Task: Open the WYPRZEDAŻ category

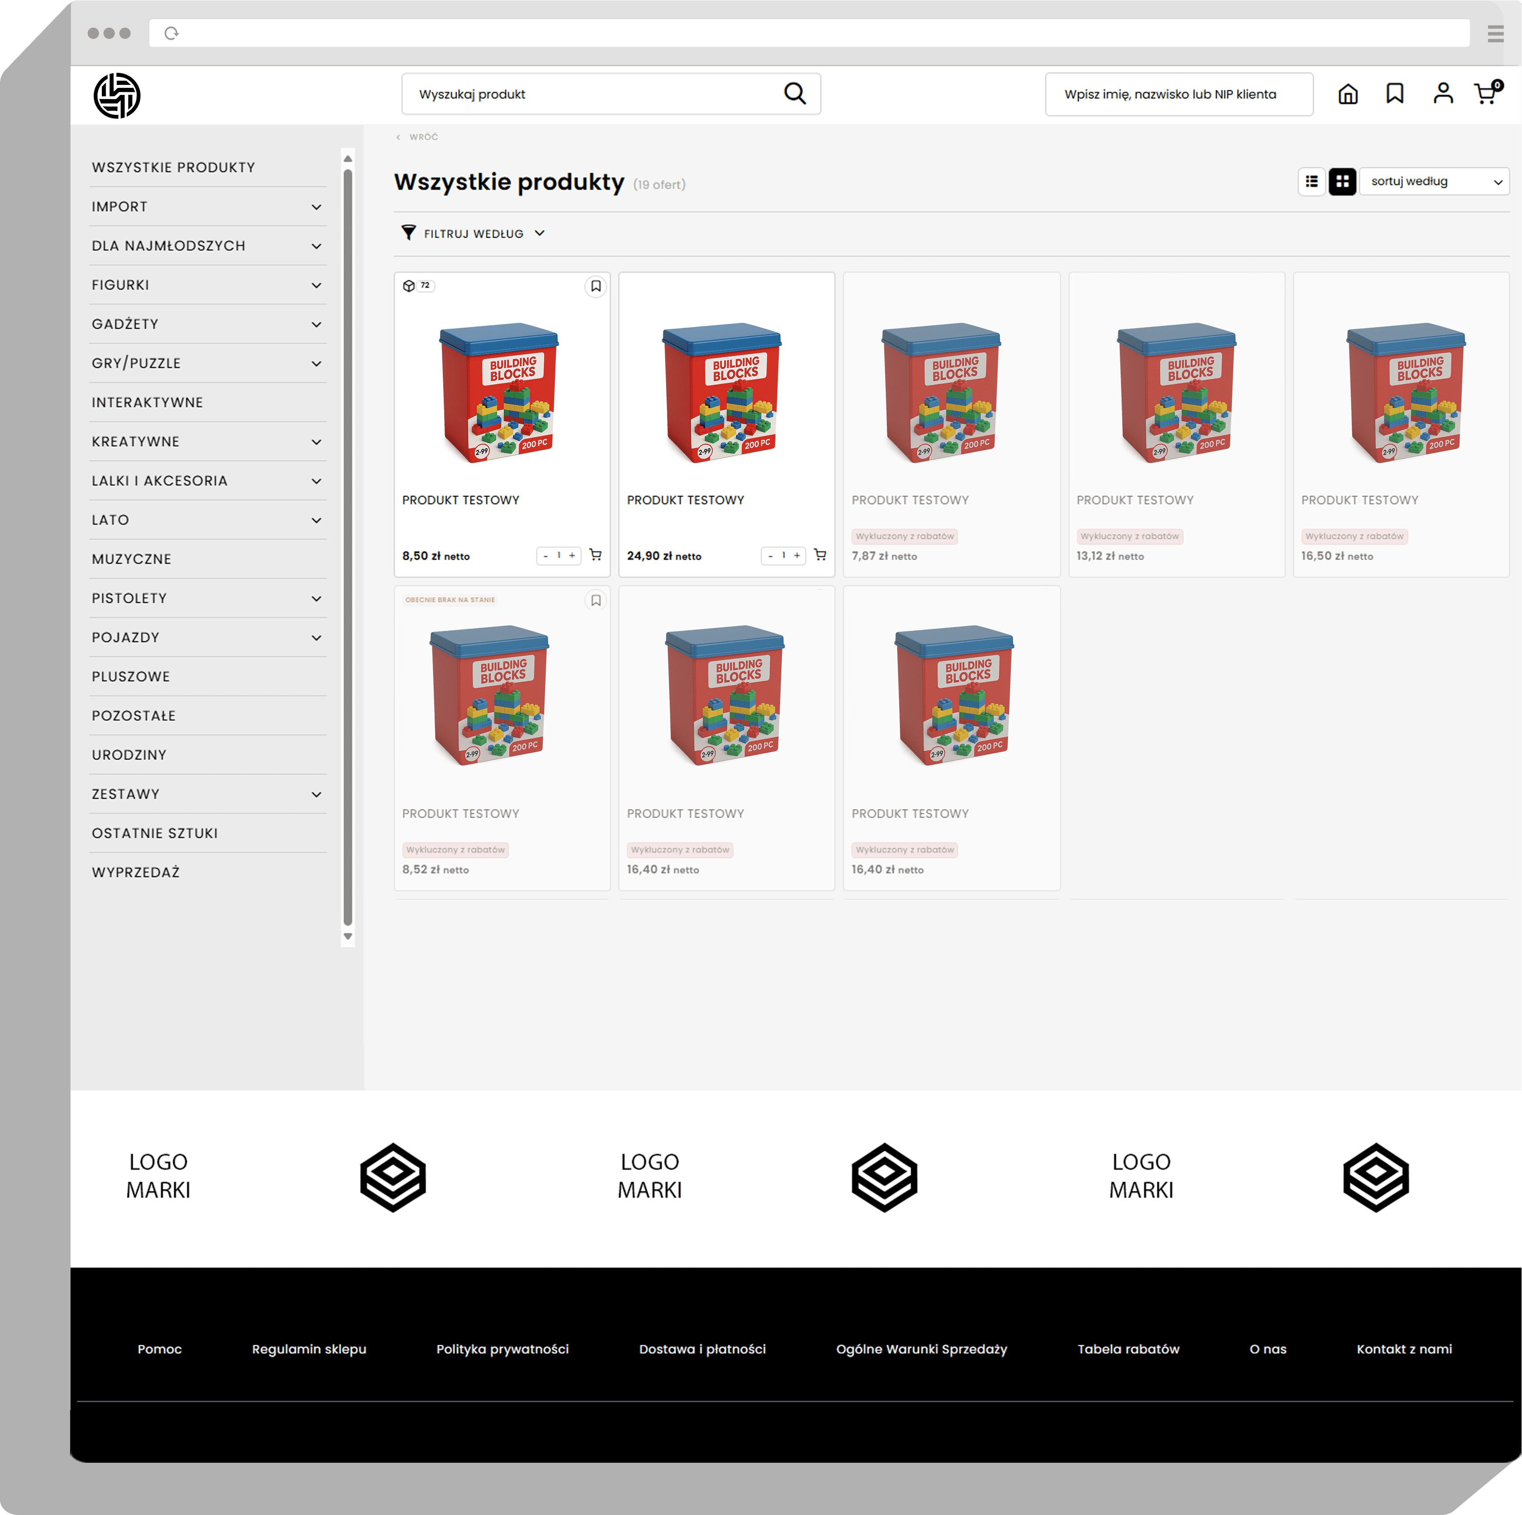Action: pos(135,872)
